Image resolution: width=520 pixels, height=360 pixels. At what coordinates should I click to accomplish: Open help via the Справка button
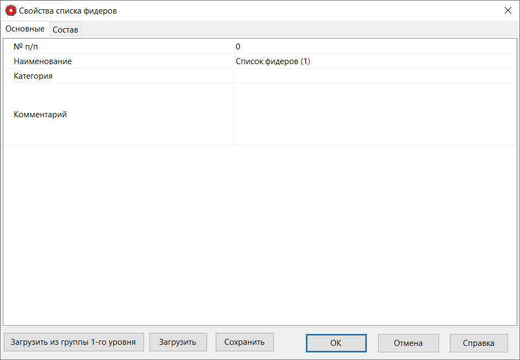tap(479, 343)
